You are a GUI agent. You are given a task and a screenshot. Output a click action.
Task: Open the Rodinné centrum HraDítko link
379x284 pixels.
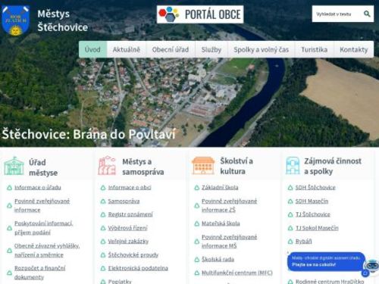(x=330, y=281)
